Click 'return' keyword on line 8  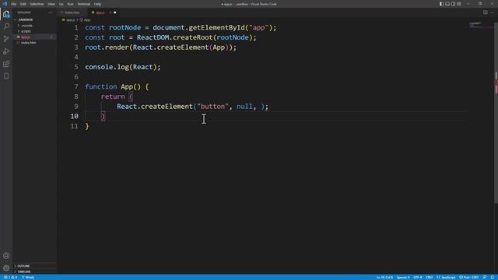[113, 96]
